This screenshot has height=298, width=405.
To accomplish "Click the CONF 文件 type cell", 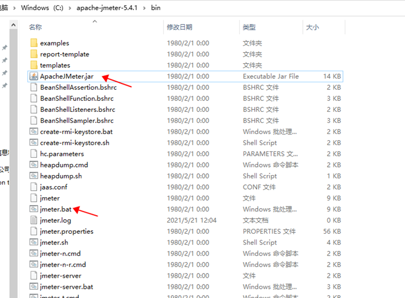I will [x=259, y=187].
